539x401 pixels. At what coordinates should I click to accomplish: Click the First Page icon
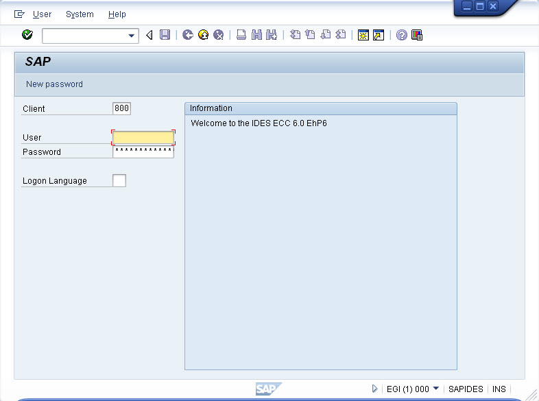[295, 35]
